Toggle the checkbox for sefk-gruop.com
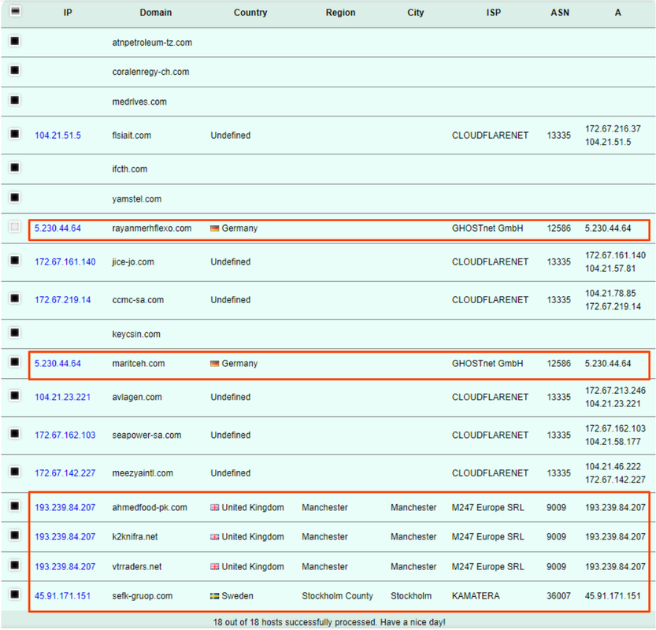Image resolution: width=656 pixels, height=630 pixels. coord(15,595)
